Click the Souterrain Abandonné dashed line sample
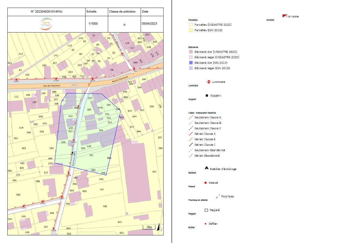Viewport: 343px width, 243px height. [x=191, y=150]
